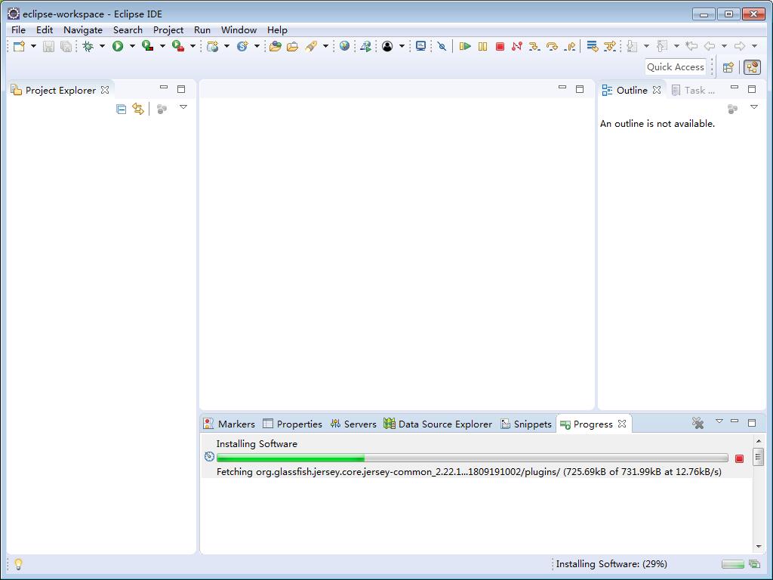This screenshot has width=773, height=580.
Task: Click the New Dynamic Web Project icon
Action: tap(212, 46)
